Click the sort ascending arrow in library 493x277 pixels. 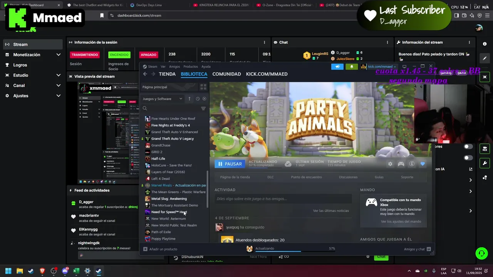[x=189, y=99]
